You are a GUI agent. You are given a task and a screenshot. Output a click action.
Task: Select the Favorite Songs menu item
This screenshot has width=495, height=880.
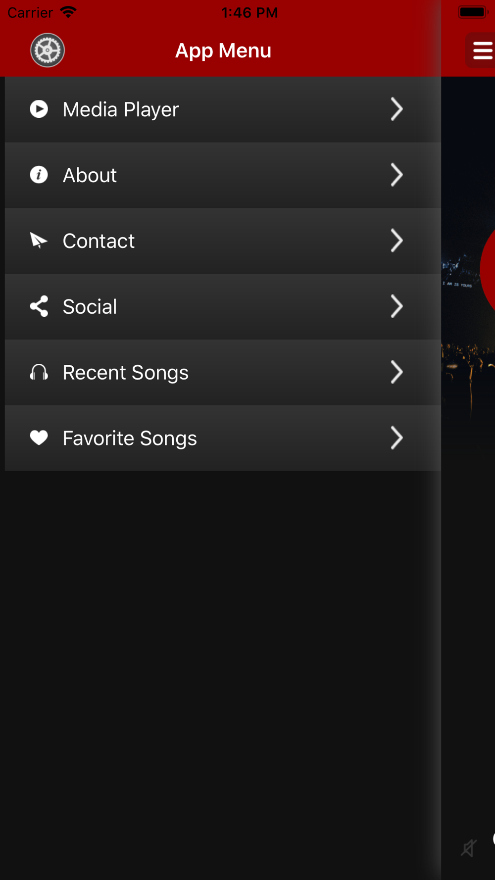tap(223, 438)
